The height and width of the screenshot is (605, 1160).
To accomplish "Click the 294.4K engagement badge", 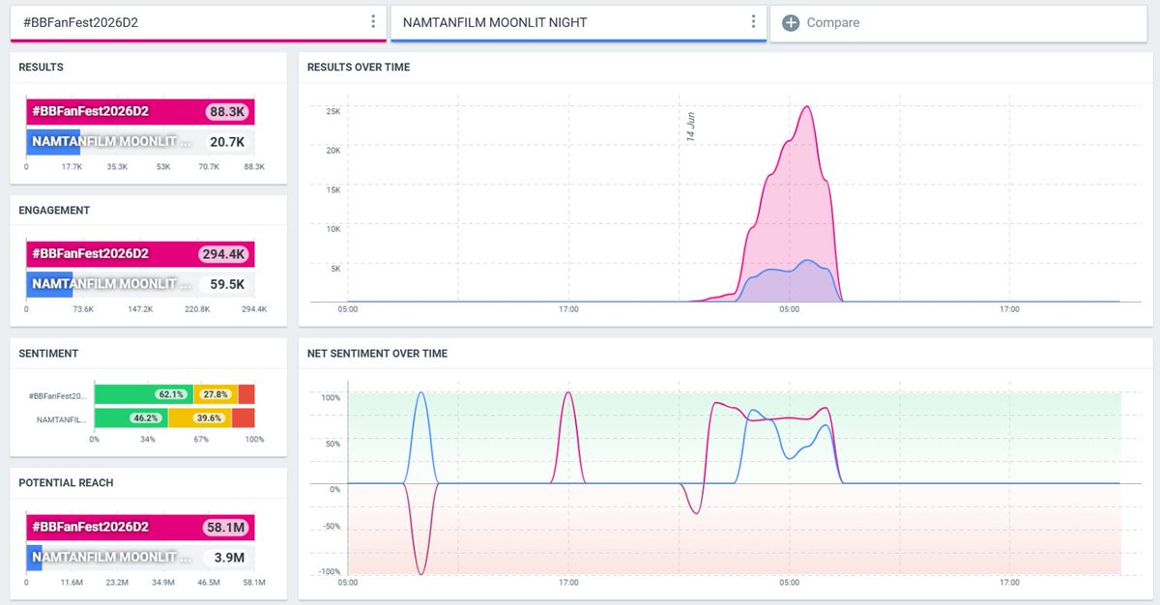I will pyautogui.click(x=224, y=254).
